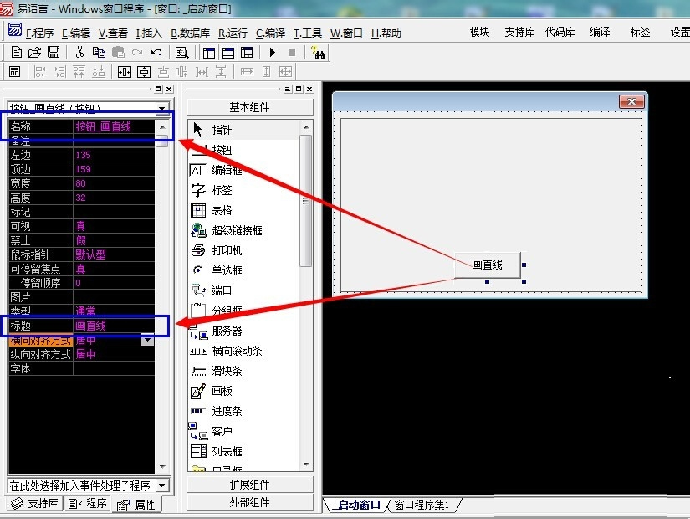This screenshot has height=519, width=690.
Task: Click the binoculars search icon
Action: point(318,52)
